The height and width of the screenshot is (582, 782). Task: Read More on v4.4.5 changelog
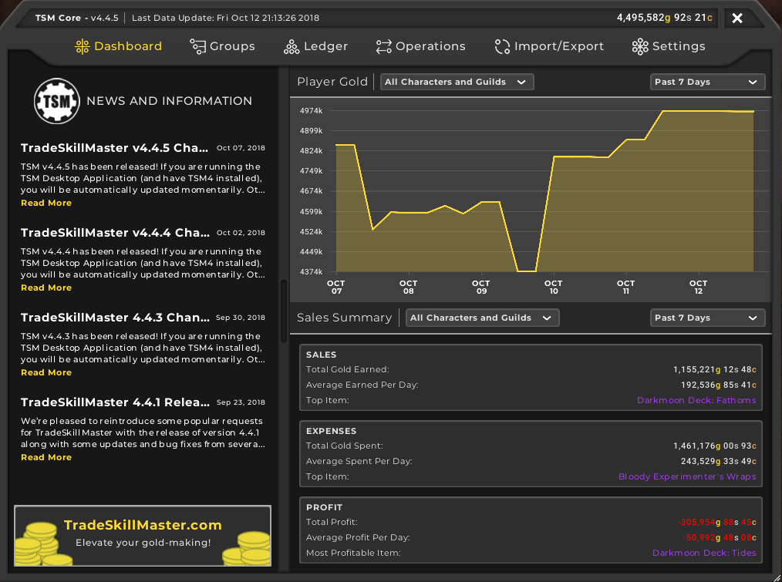coord(46,203)
